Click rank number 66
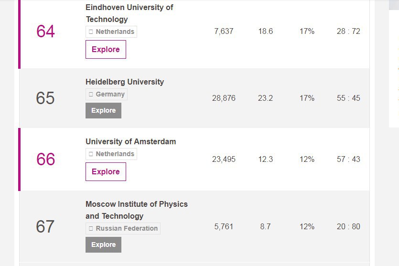 tap(45, 159)
